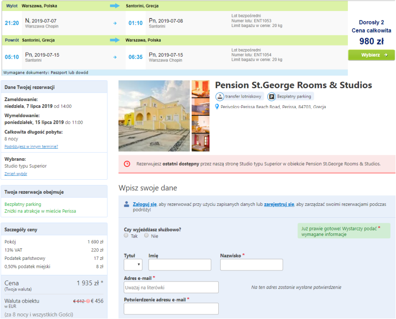This screenshot has width=396, height=319.
Task: Click the 0,50% podatek miejski row
Action: tap(54, 267)
